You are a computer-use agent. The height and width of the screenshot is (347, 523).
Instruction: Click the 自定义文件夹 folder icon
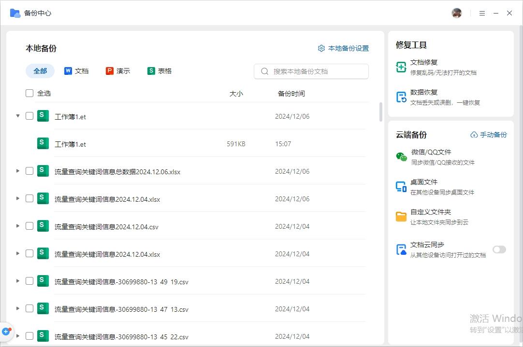[401, 217]
